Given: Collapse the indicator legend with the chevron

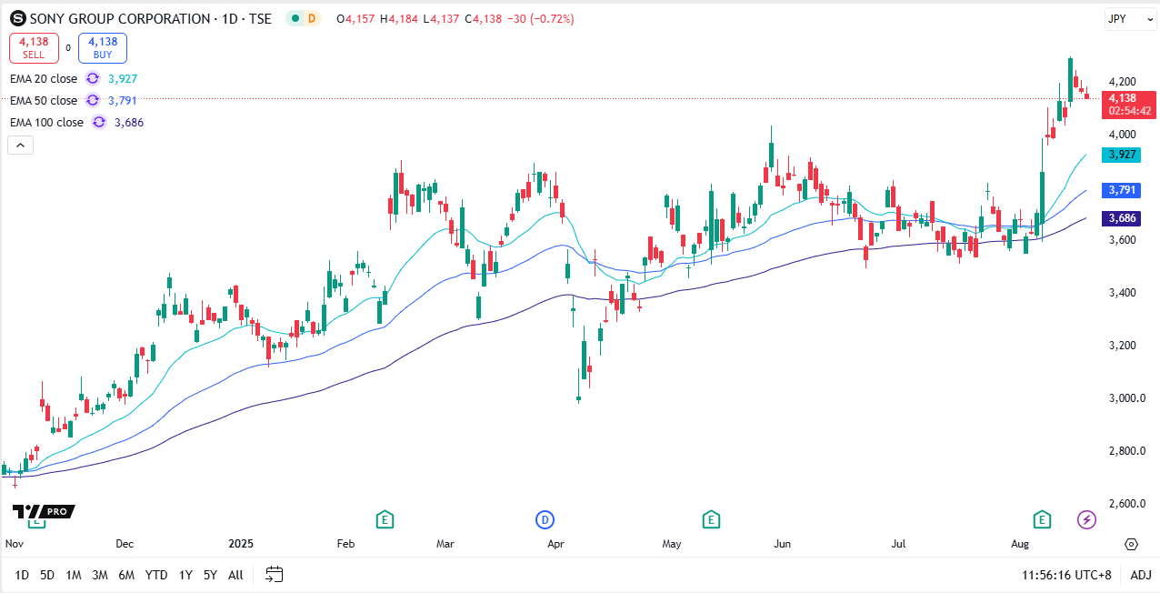Looking at the screenshot, I should [x=21, y=145].
